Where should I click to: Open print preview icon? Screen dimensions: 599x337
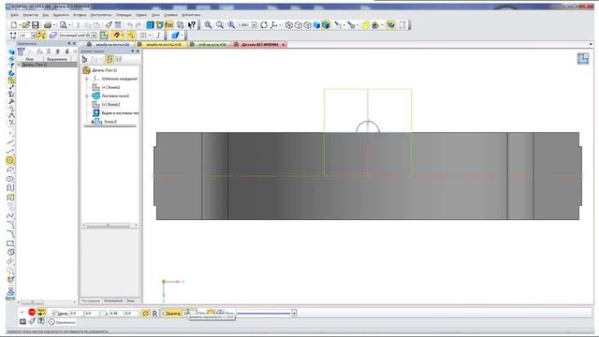[64, 25]
